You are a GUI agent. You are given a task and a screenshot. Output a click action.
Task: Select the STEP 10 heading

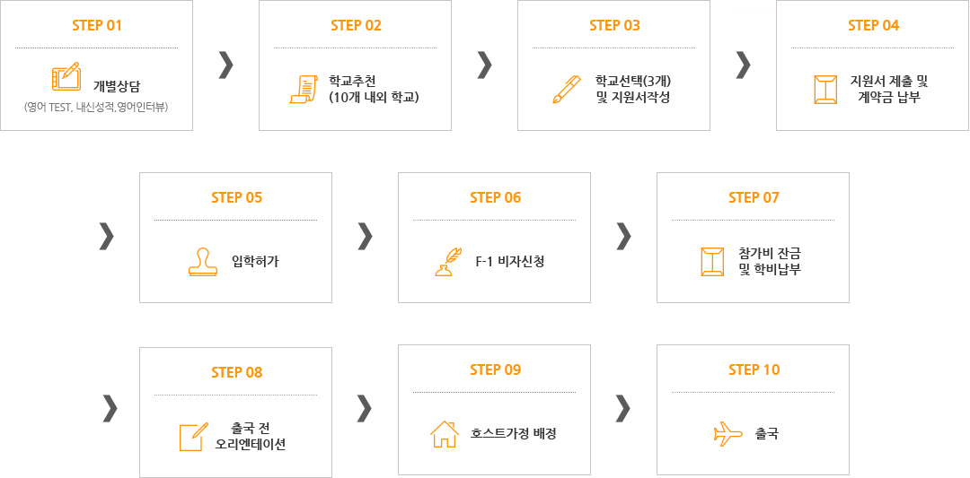click(754, 369)
